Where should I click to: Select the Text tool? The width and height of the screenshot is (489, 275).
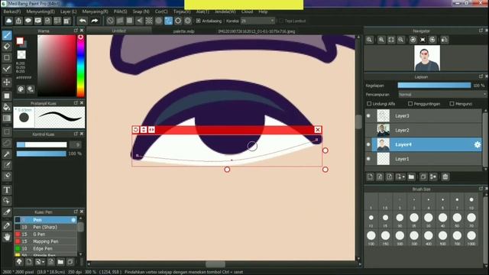7,190
